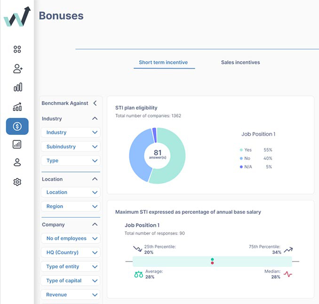319x304 pixels.
Task: Click the add user icon
Action: tap(17, 69)
